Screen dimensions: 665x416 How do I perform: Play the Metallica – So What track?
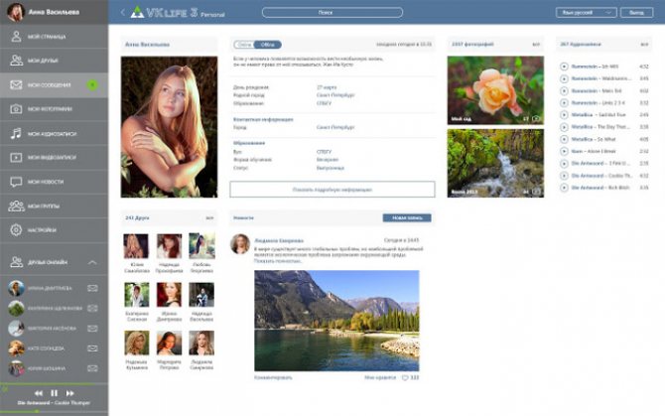click(x=564, y=139)
